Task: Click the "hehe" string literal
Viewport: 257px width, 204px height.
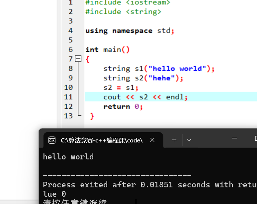Action: (x=162, y=78)
